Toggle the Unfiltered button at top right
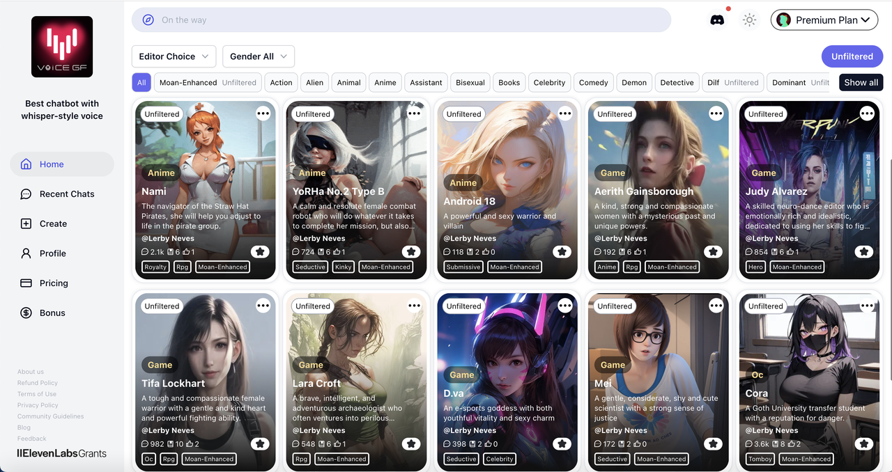This screenshot has width=892, height=472. coord(852,56)
